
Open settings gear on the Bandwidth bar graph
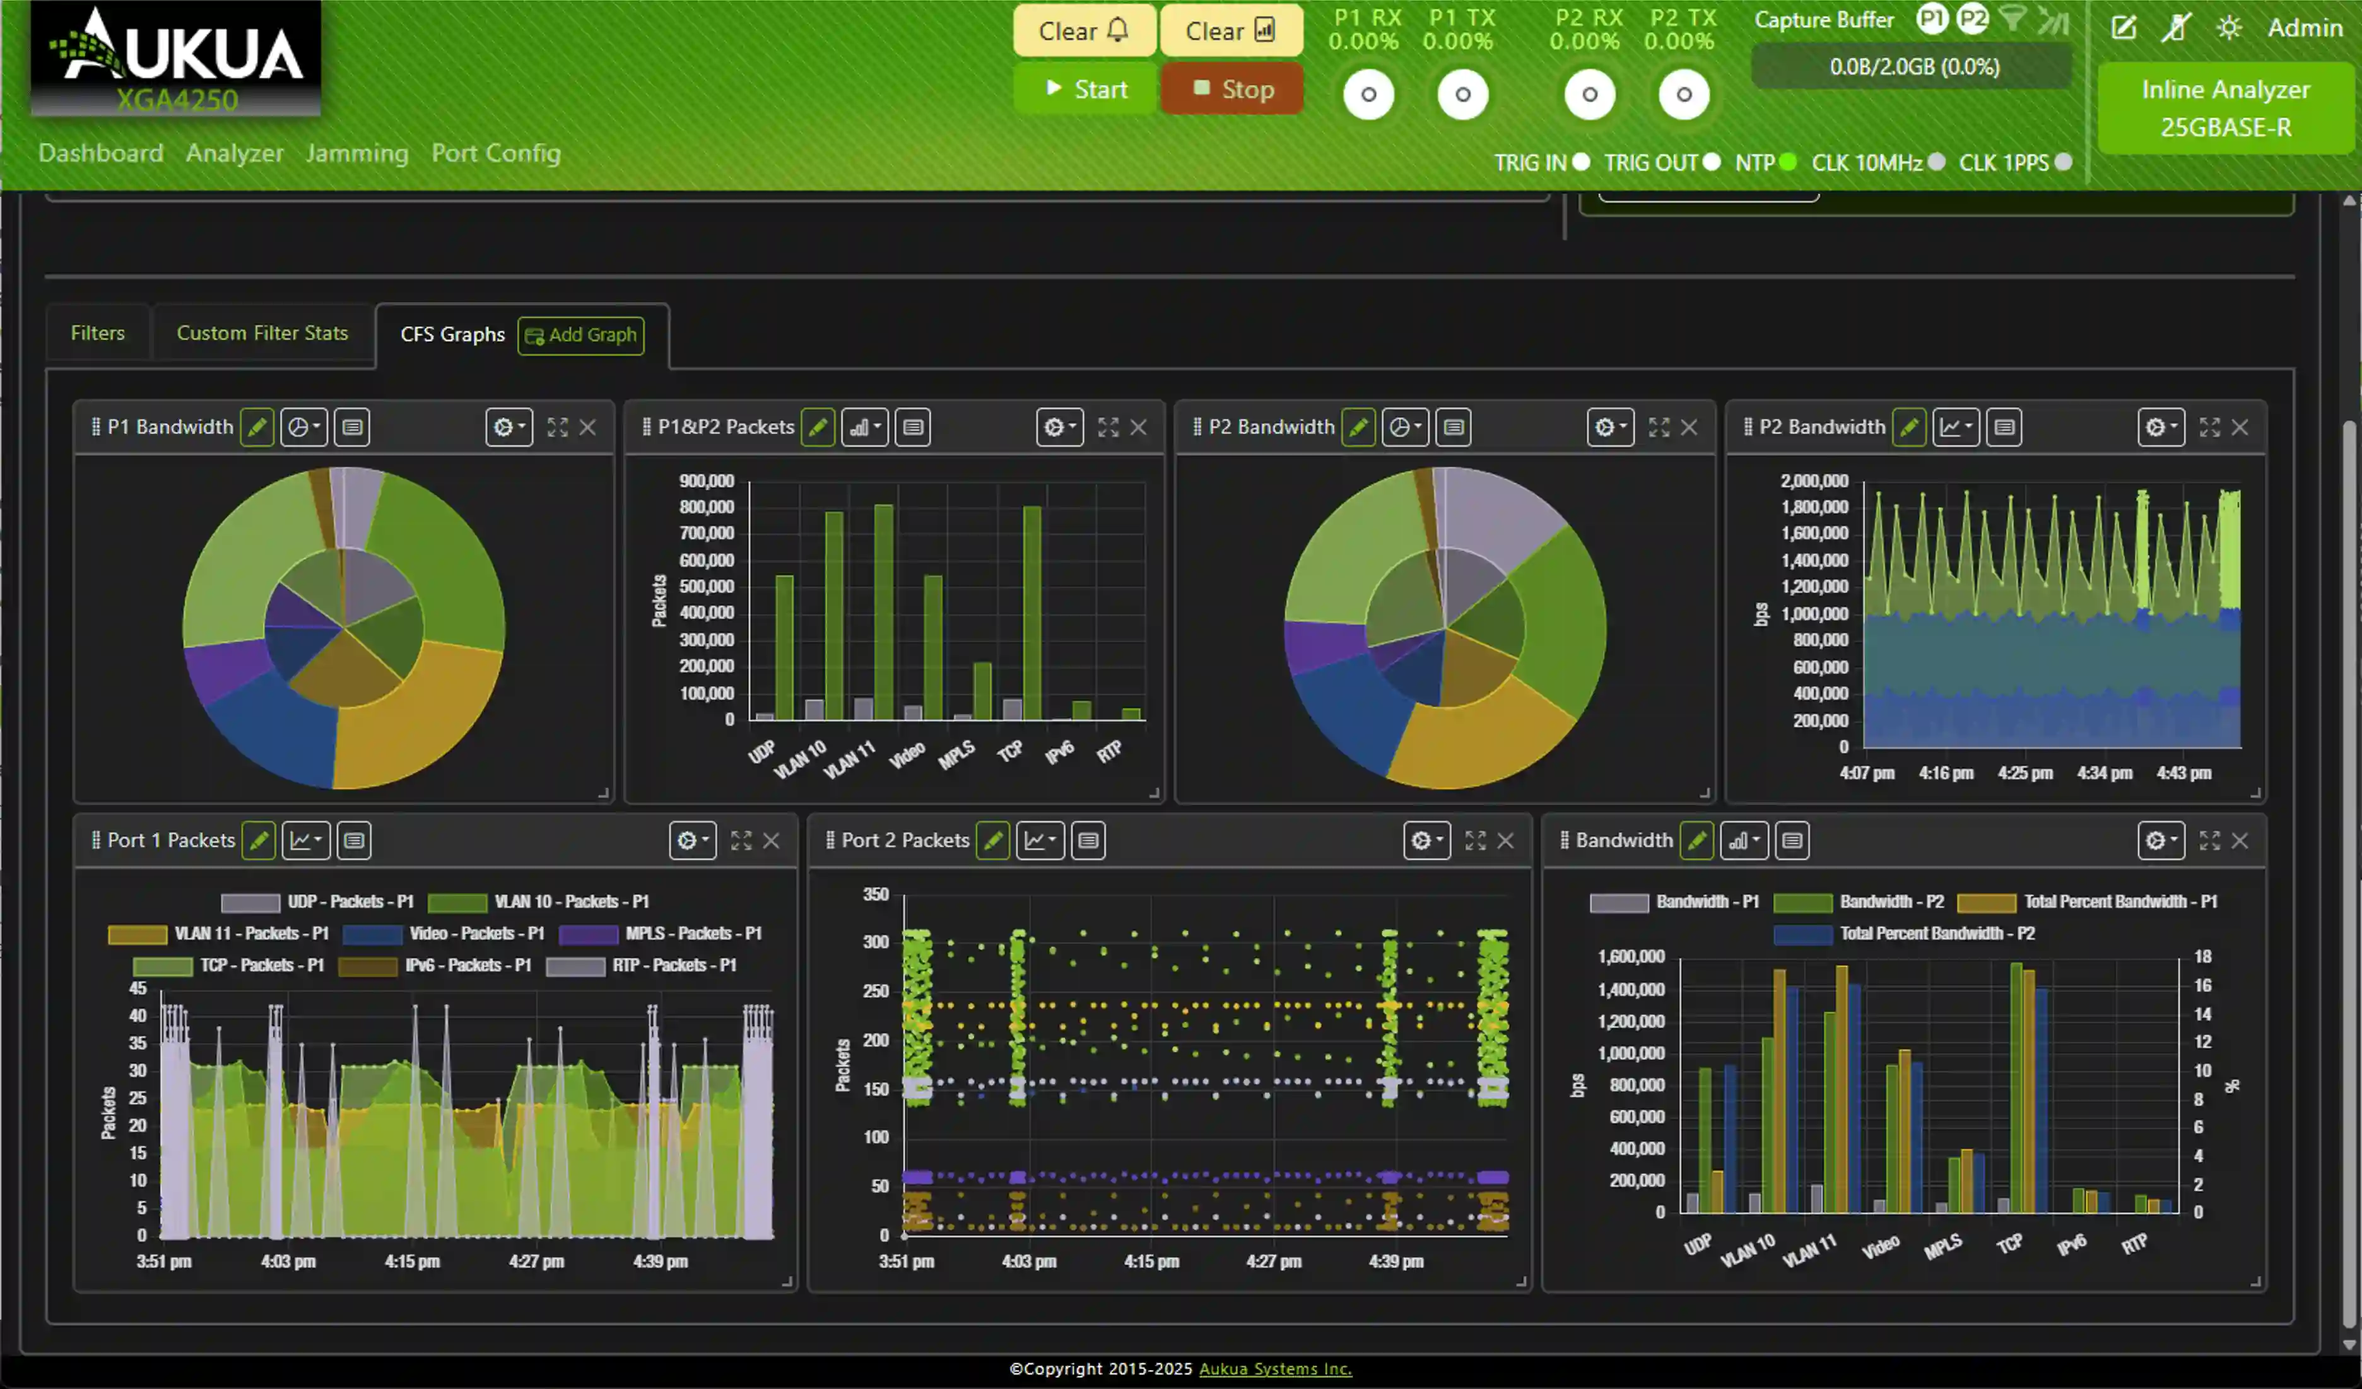pyautogui.click(x=2161, y=841)
